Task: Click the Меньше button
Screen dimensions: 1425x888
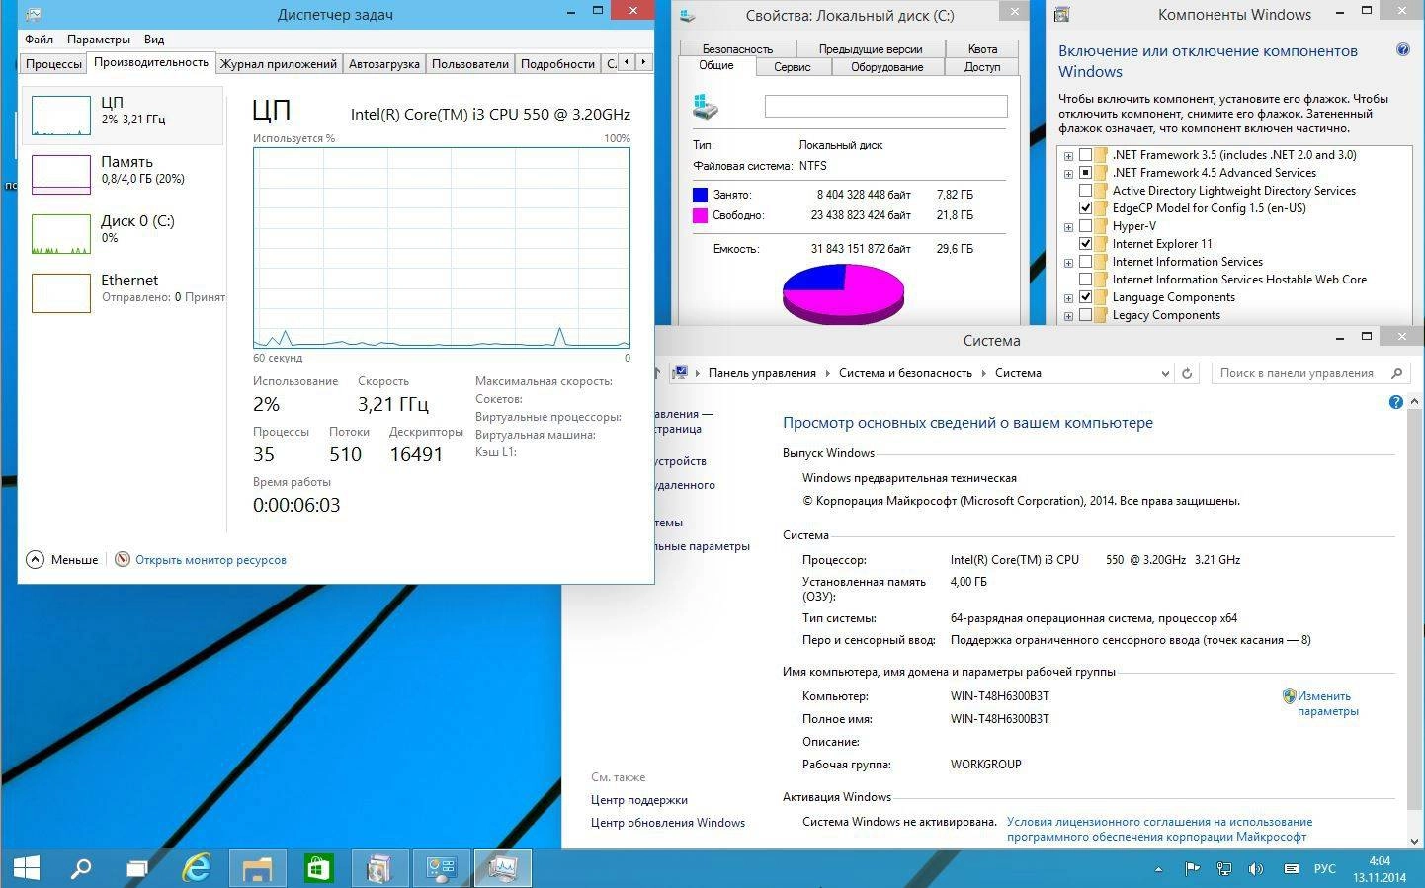Action: pyautogui.click(x=62, y=559)
